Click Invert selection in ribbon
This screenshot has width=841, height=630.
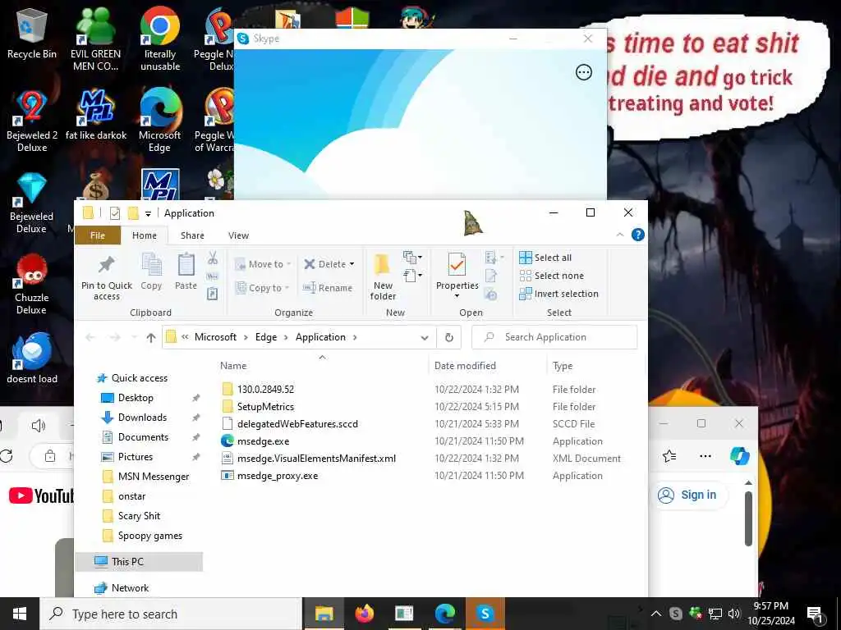point(558,294)
